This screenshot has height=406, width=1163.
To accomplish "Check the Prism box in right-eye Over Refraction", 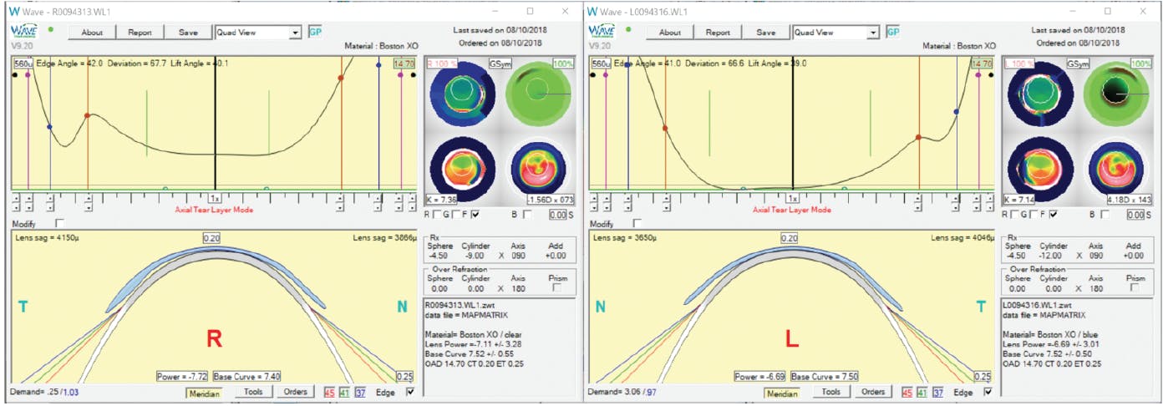I will [x=554, y=287].
